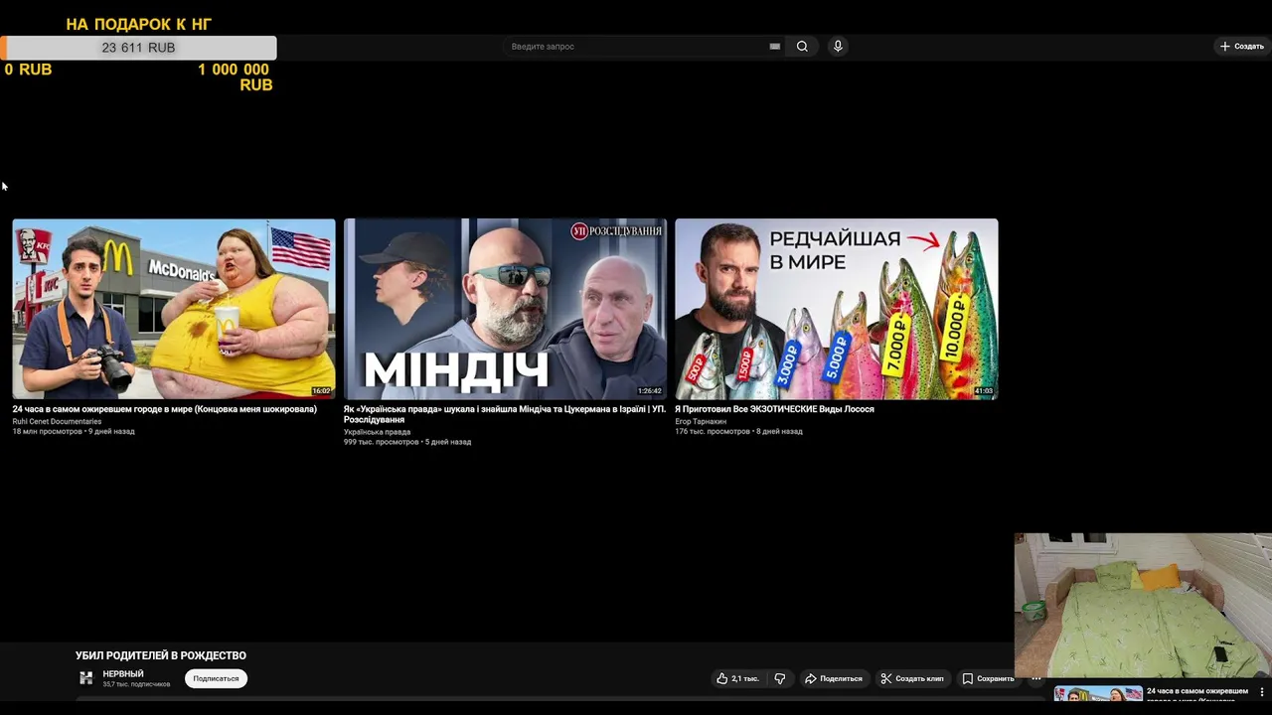1272x715 pixels.
Task: Open title 'Як «Українська правда» шукала'
Action: point(505,414)
